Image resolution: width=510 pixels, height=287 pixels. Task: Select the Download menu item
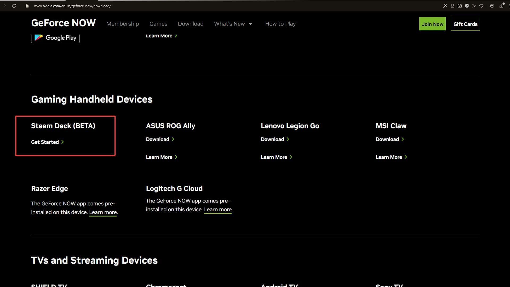[190, 23]
